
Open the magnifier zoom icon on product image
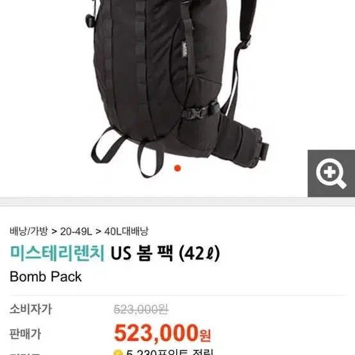pyautogui.click(x=331, y=174)
